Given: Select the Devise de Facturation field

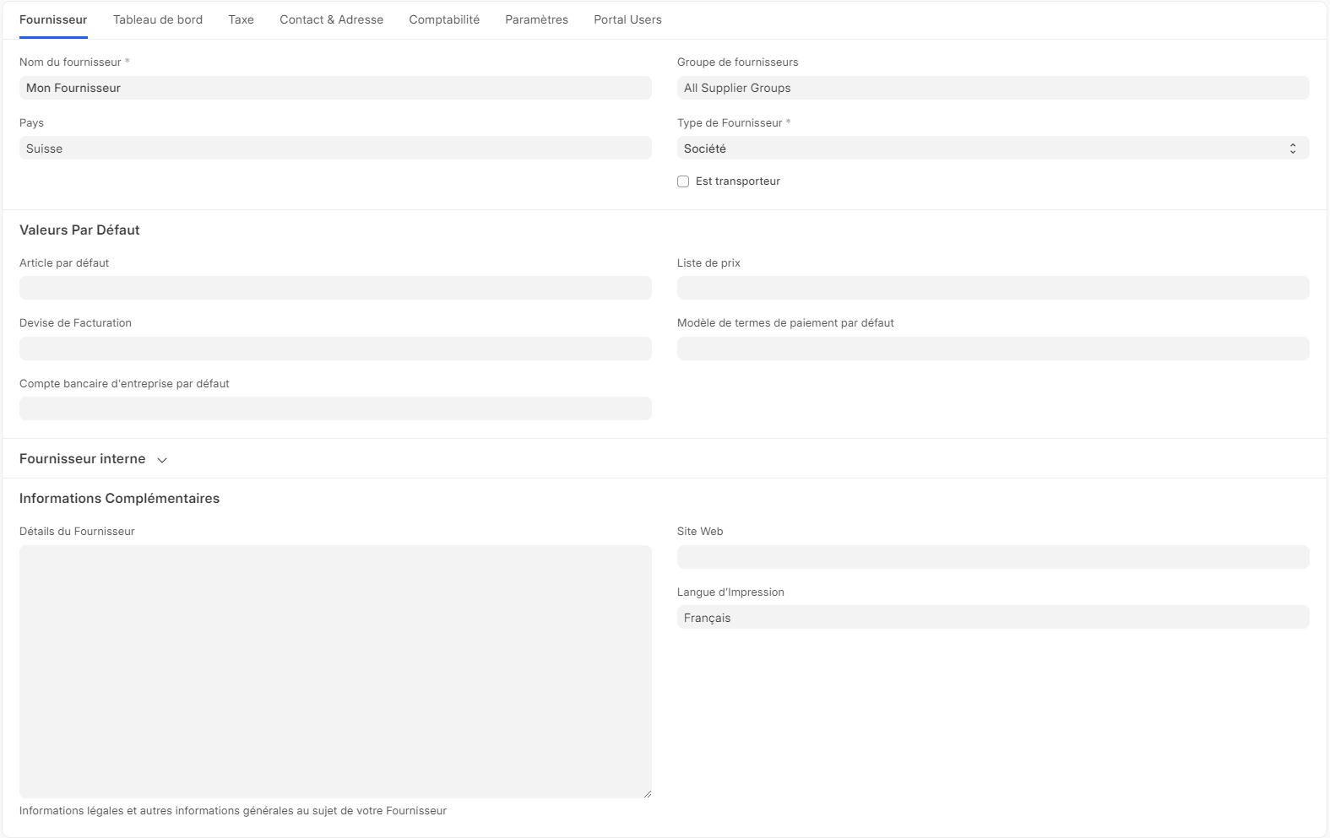Looking at the screenshot, I should (335, 349).
